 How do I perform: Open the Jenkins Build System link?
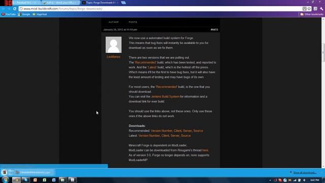coord(165,97)
